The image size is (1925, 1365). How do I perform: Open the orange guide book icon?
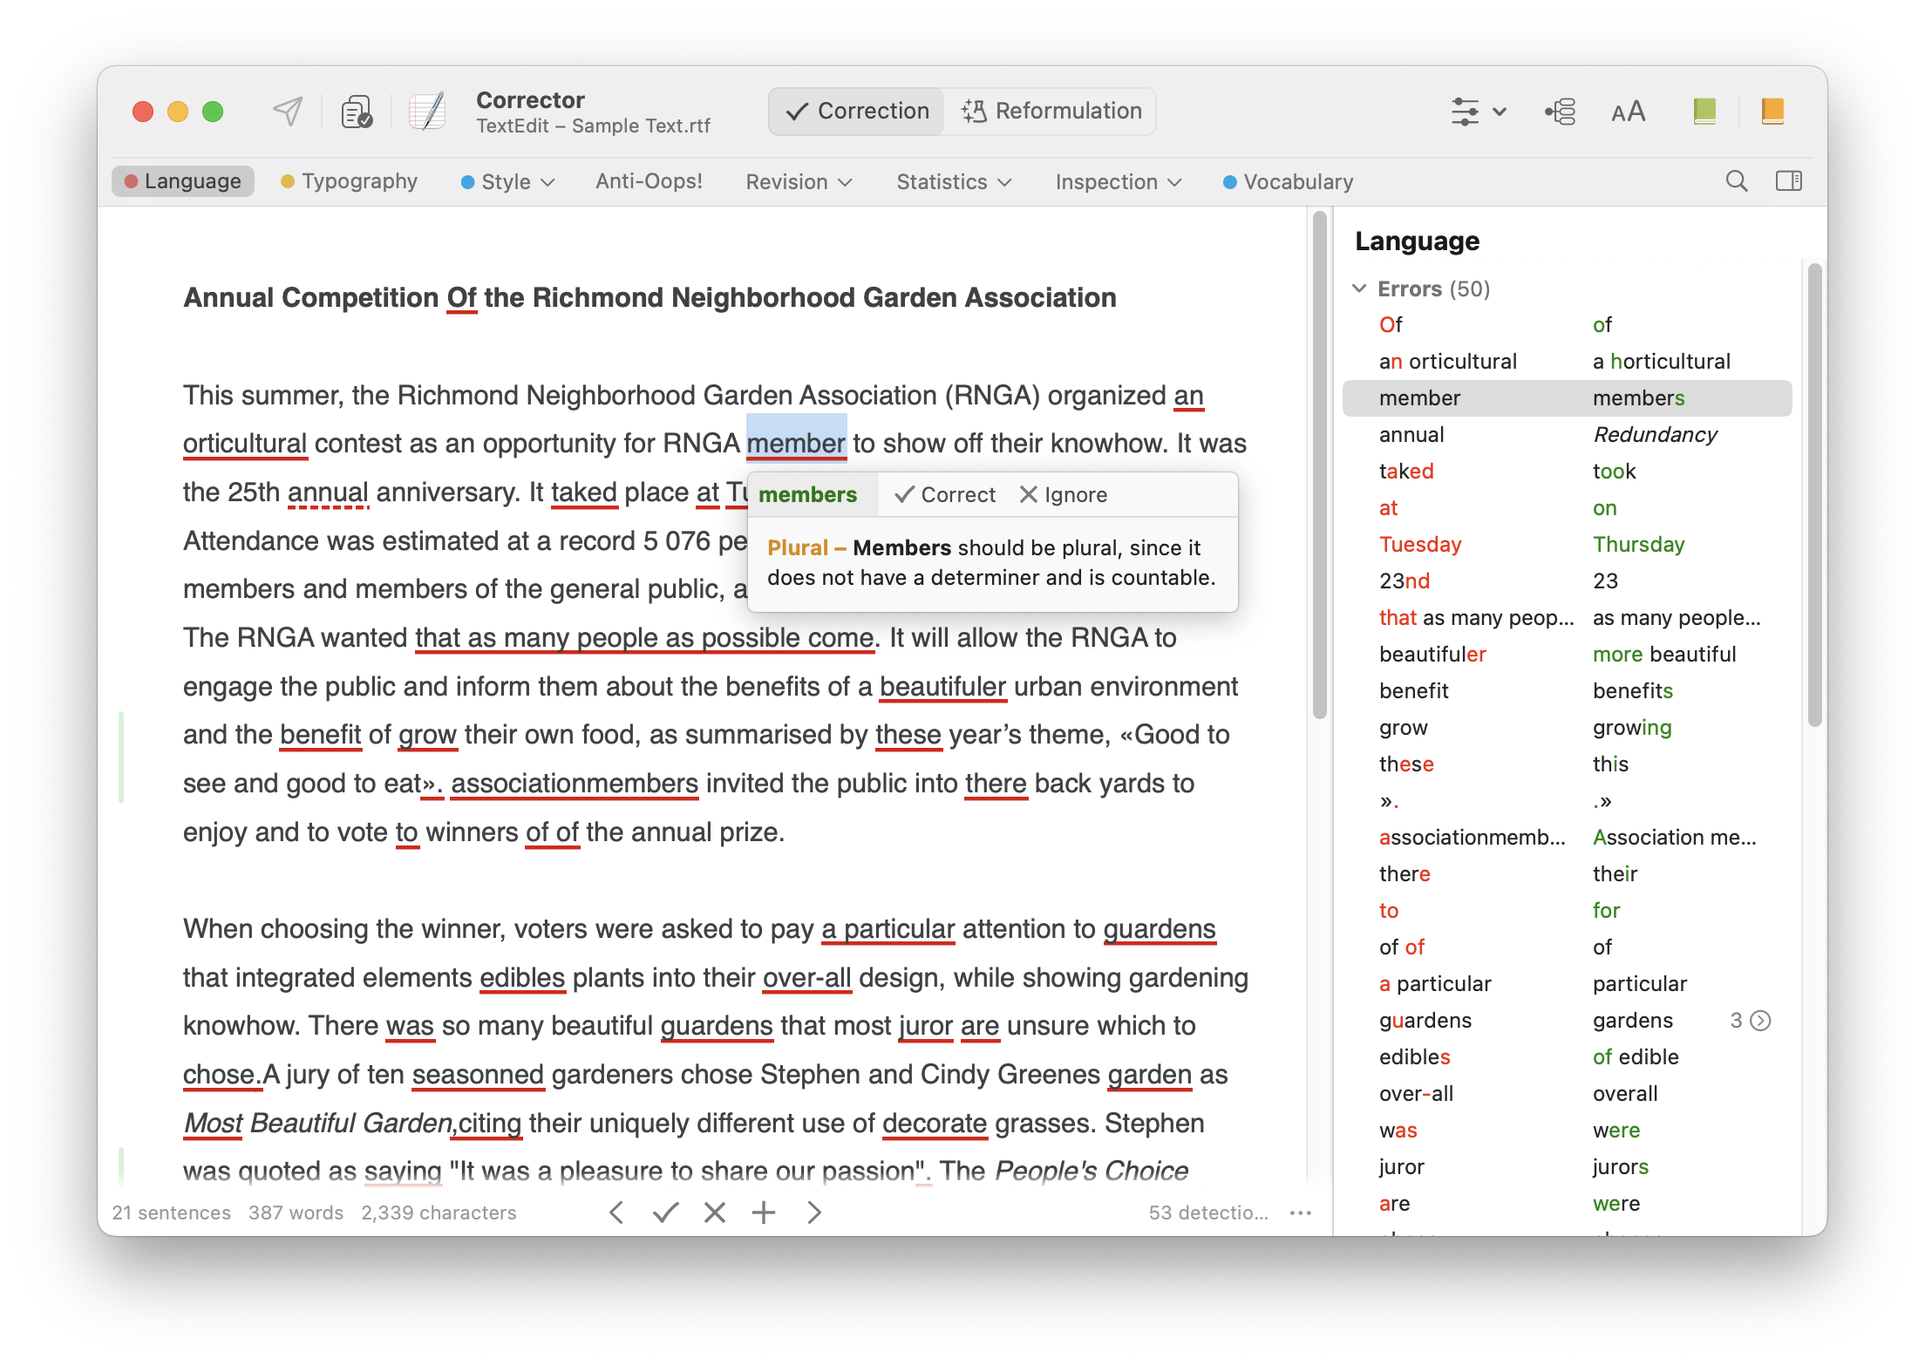click(x=1772, y=111)
